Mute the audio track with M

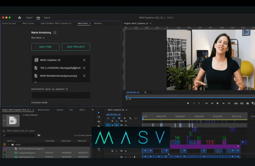(x=126, y=157)
